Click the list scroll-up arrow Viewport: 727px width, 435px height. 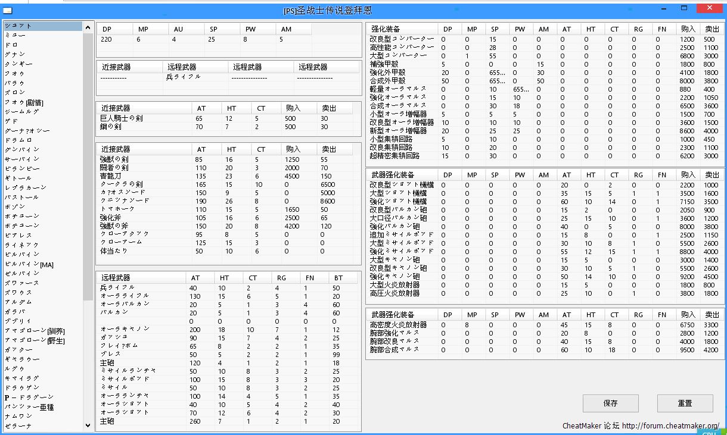coord(88,26)
